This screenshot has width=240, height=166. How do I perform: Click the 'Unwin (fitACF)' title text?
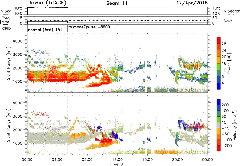point(47,3)
